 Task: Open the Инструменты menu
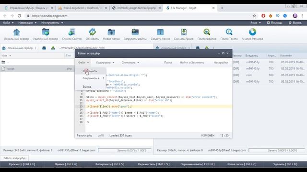(52, 23)
